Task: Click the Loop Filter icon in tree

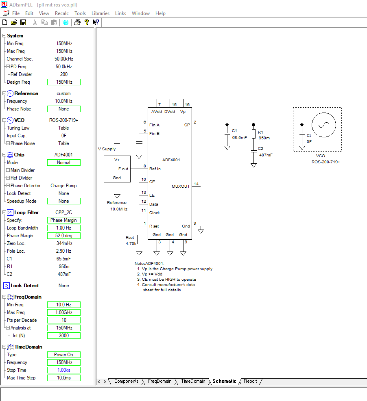Action: pyautogui.click(x=10, y=212)
